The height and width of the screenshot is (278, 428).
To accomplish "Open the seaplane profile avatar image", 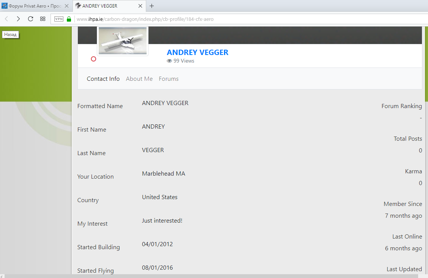I will coord(123,41).
